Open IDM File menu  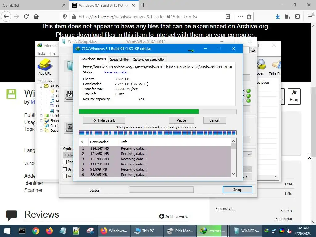click(52, 53)
